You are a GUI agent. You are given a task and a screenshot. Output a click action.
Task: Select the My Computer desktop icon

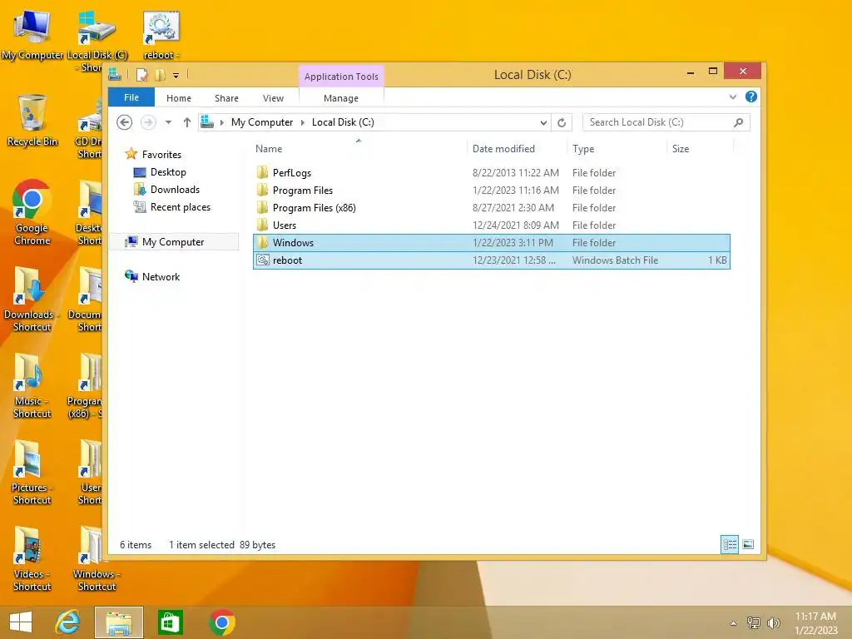(x=32, y=35)
